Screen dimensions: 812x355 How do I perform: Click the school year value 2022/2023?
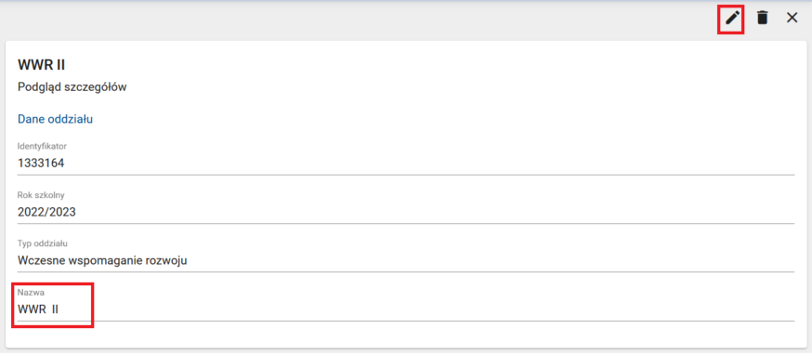[x=46, y=212]
